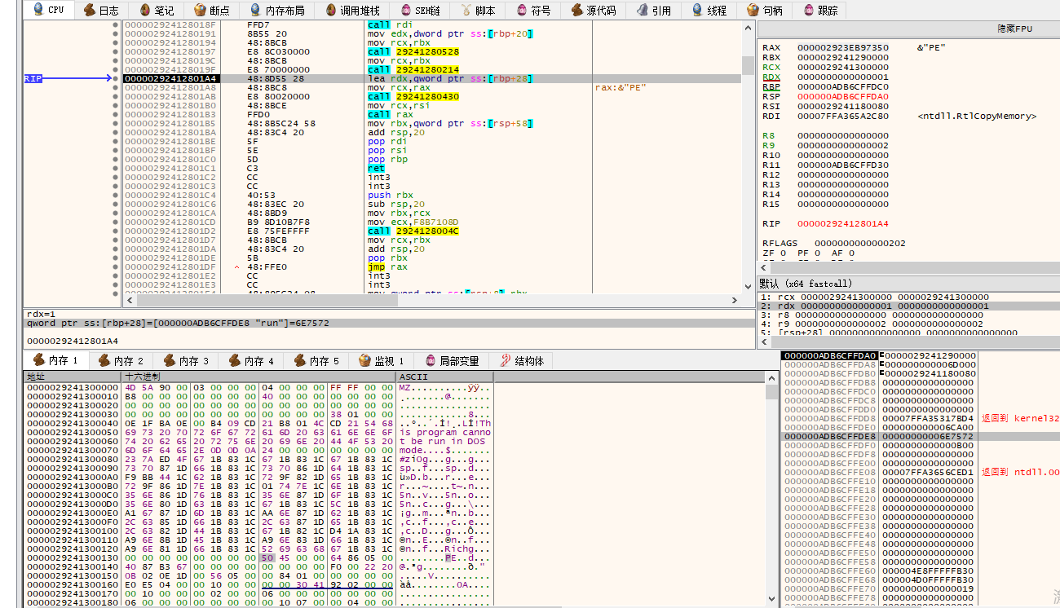Open the 内存布局 memory map icon
Screen dimensions: 1060x608
click(x=255, y=10)
